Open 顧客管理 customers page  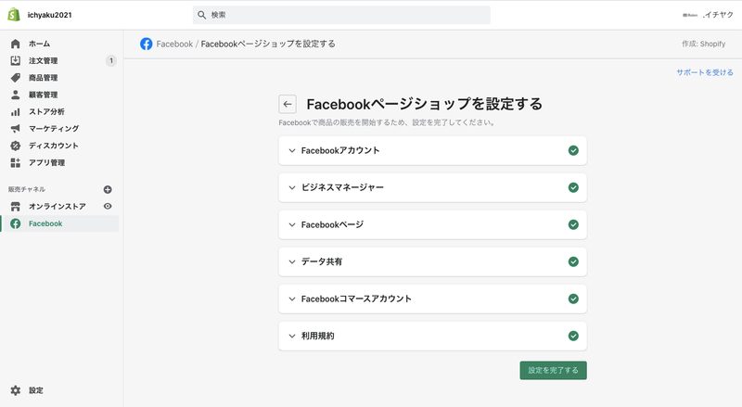pos(43,95)
